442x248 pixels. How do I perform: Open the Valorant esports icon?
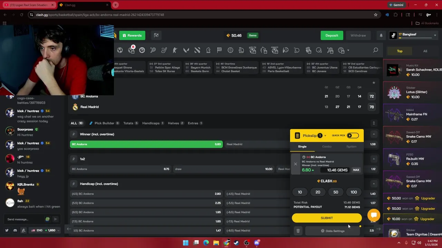pyautogui.click(x=186, y=50)
